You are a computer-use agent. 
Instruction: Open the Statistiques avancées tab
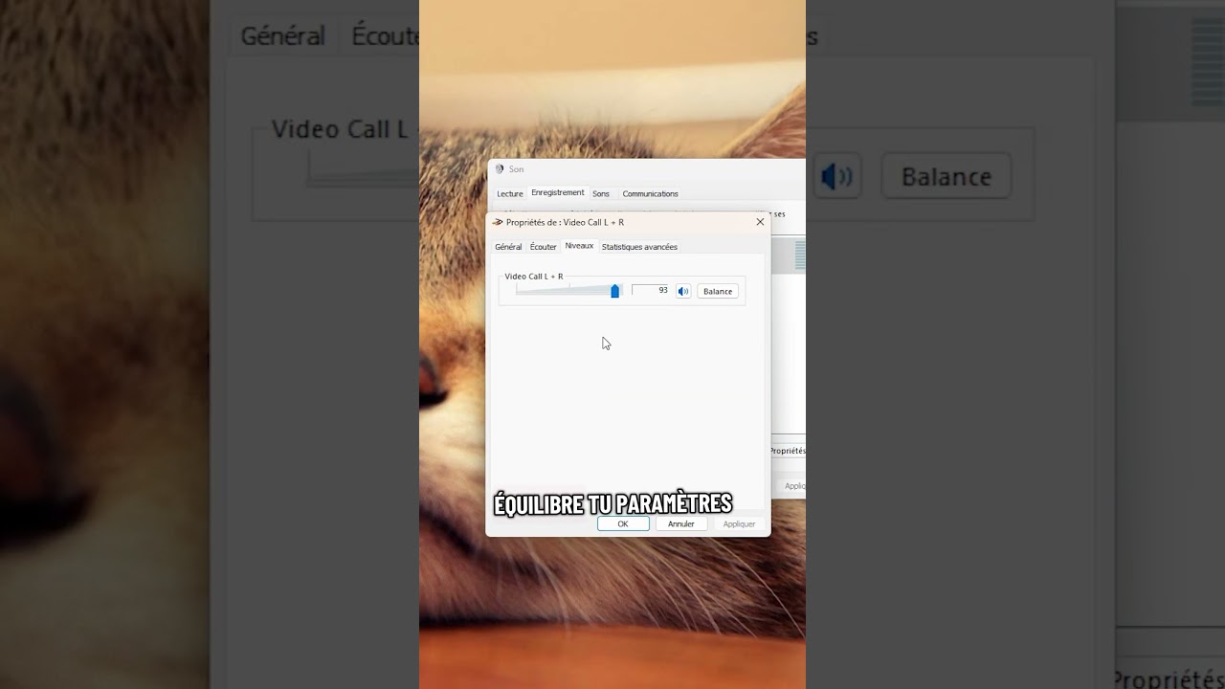pyautogui.click(x=639, y=247)
